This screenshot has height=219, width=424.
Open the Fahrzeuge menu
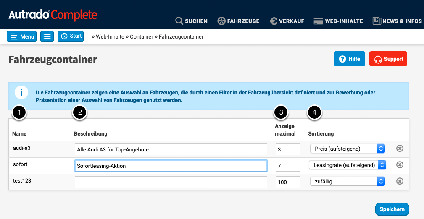238,21
